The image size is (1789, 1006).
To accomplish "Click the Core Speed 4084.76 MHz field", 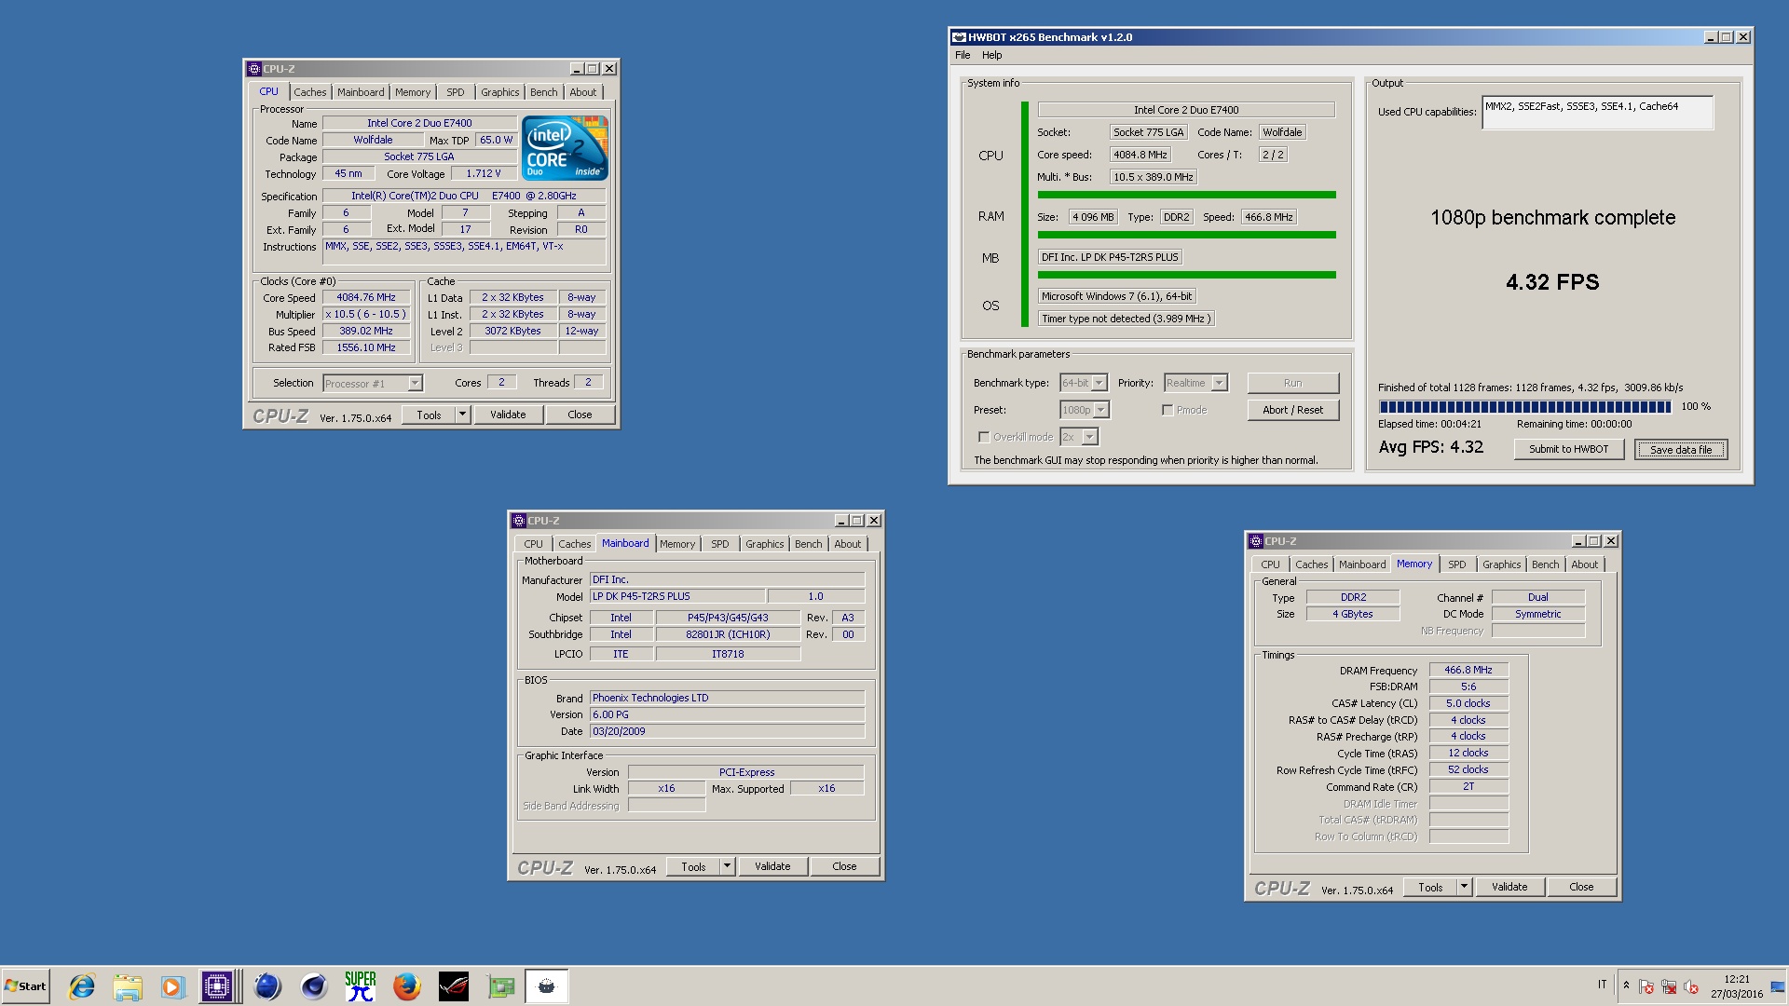I will coord(366,297).
